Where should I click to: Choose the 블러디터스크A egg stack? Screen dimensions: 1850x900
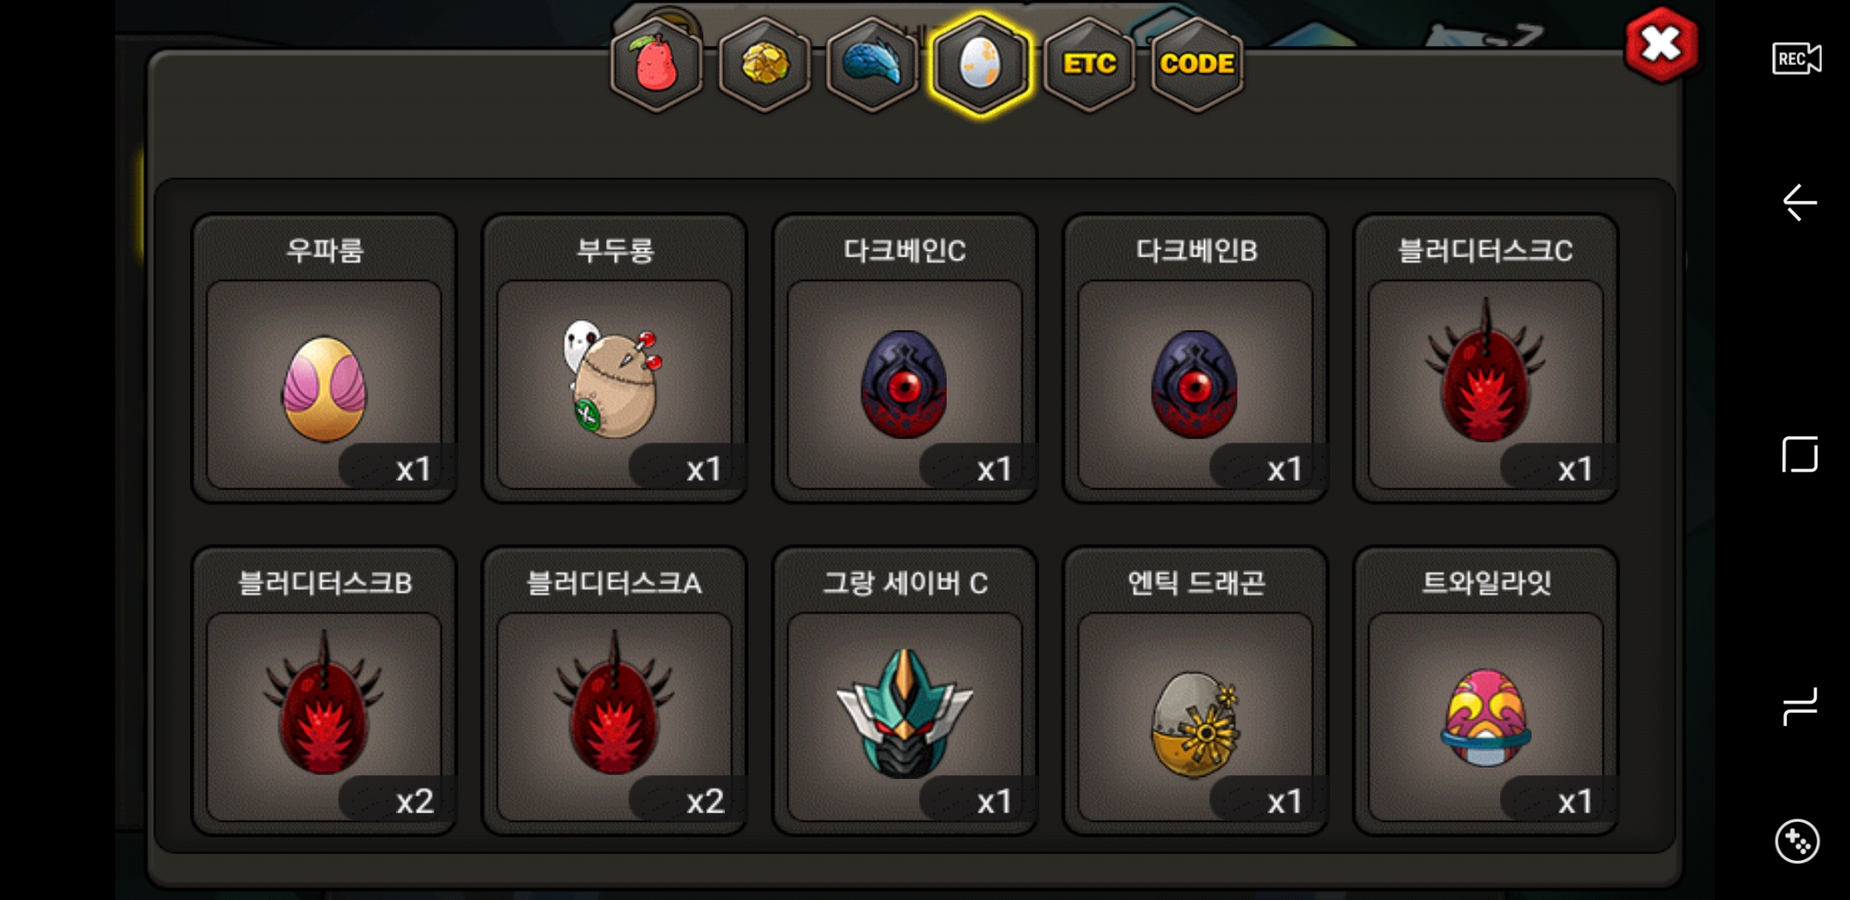coord(614,691)
